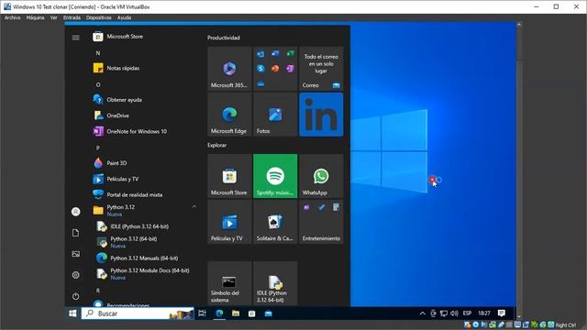587x330 pixels.
Task: Click the letter N section header
Action: (x=98, y=53)
